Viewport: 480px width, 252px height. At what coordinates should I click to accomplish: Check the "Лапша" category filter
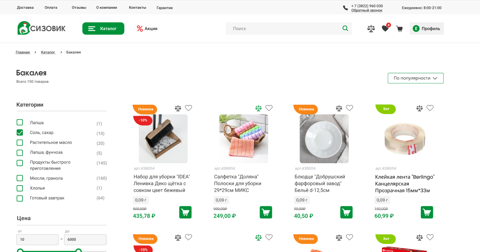click(x=20, y=122)
